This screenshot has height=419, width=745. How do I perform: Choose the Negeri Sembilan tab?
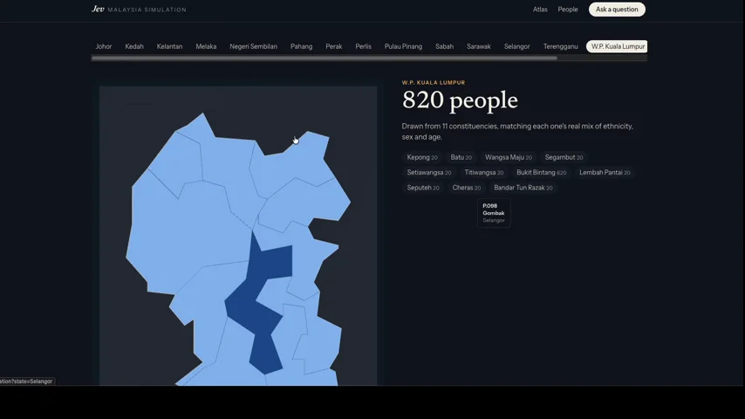tap(253, 46)
